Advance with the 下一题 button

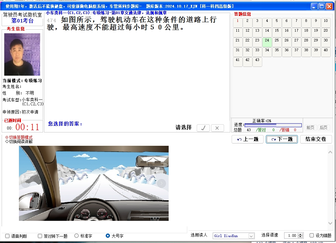282,139
